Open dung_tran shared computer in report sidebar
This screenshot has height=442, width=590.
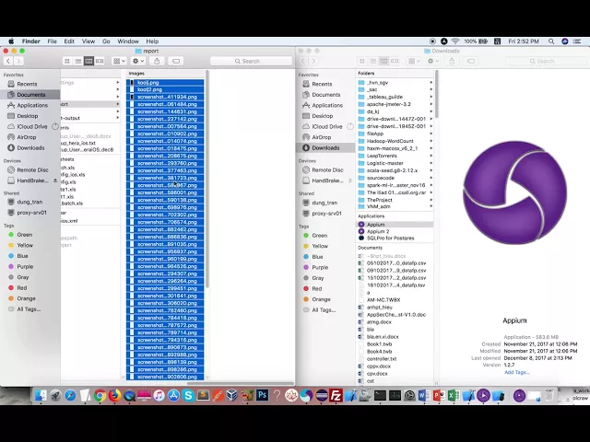(30, 202)
